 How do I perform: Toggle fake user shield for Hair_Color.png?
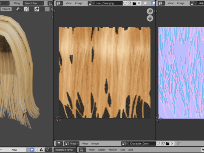tap(125, 3)
